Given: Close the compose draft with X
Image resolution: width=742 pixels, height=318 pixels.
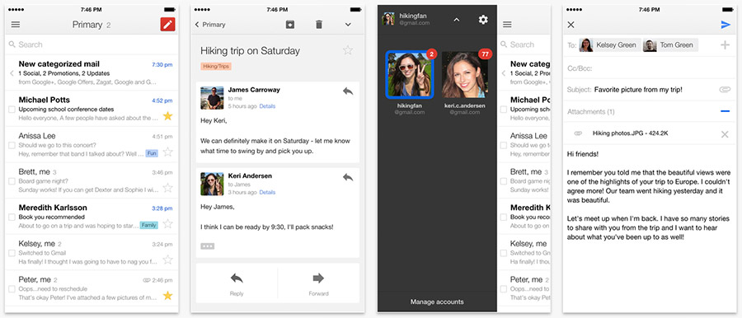Looking at the screenshot, I should 571,25.
